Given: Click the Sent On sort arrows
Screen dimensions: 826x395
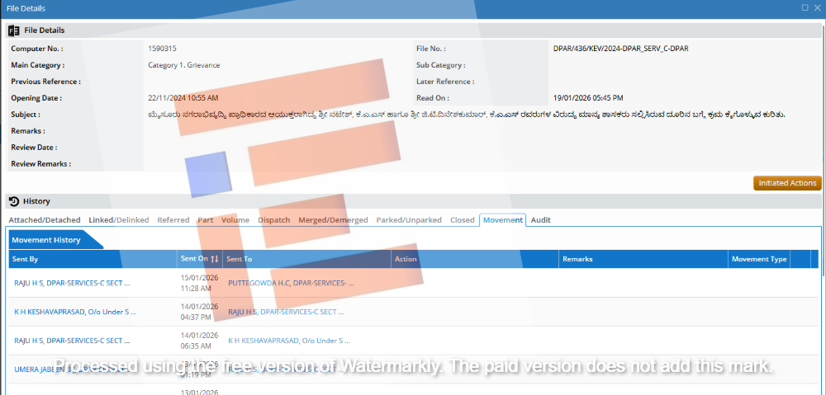Looking at the screenshot, I should coord(215,259).
